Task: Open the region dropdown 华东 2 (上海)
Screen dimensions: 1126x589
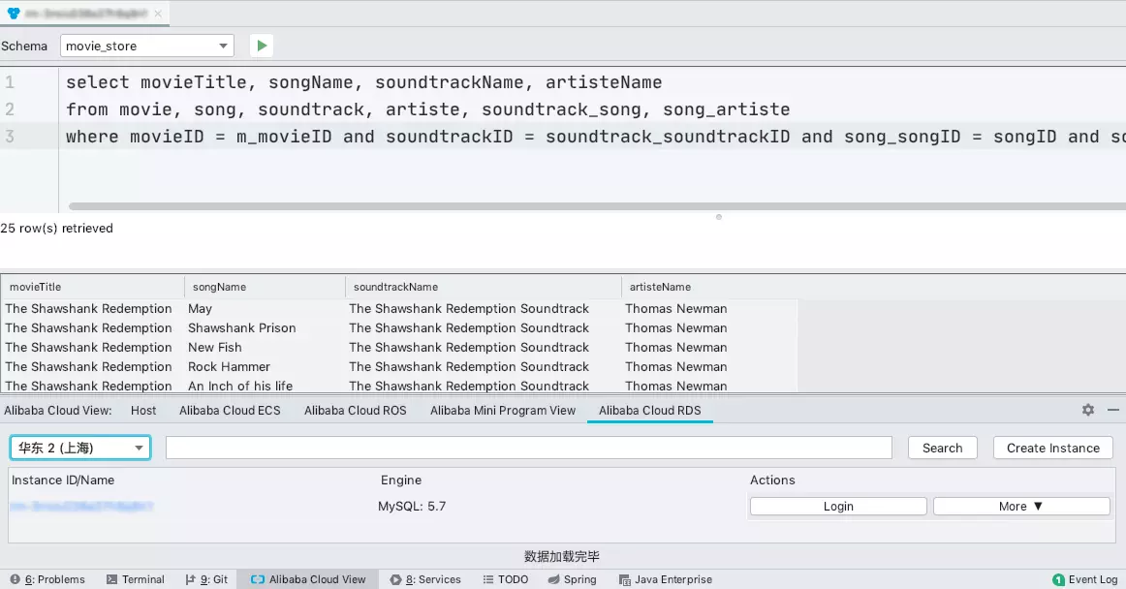Action: pos(80,448)
